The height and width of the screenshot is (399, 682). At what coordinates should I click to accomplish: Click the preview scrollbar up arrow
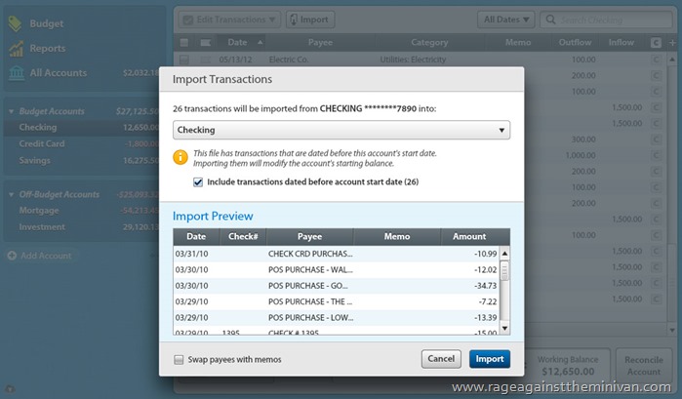click(504, 254)
